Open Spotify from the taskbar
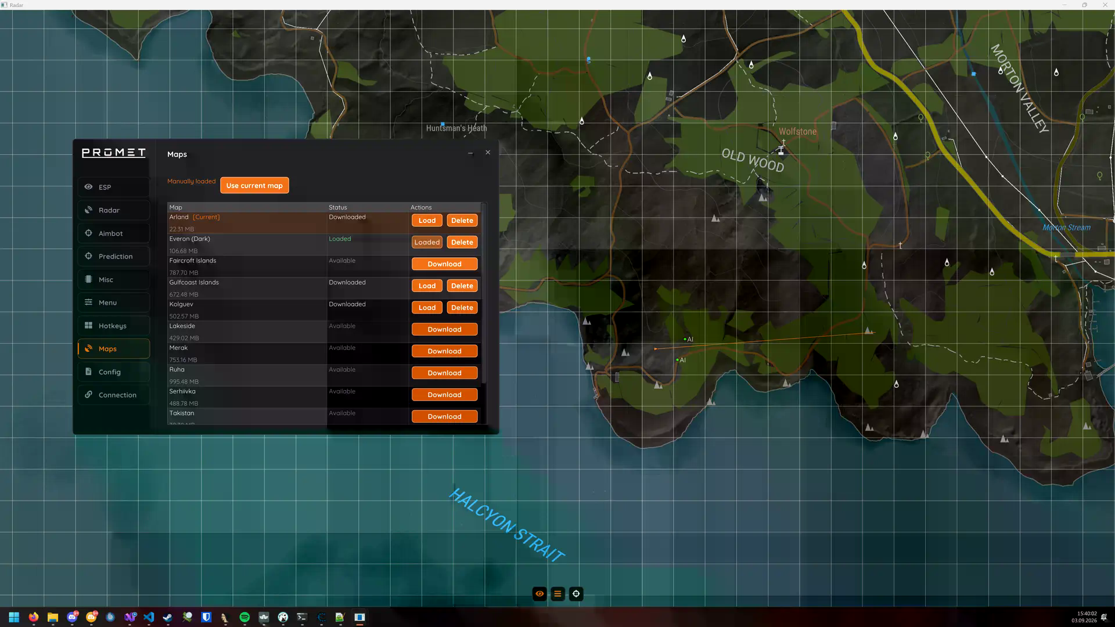 244,617
